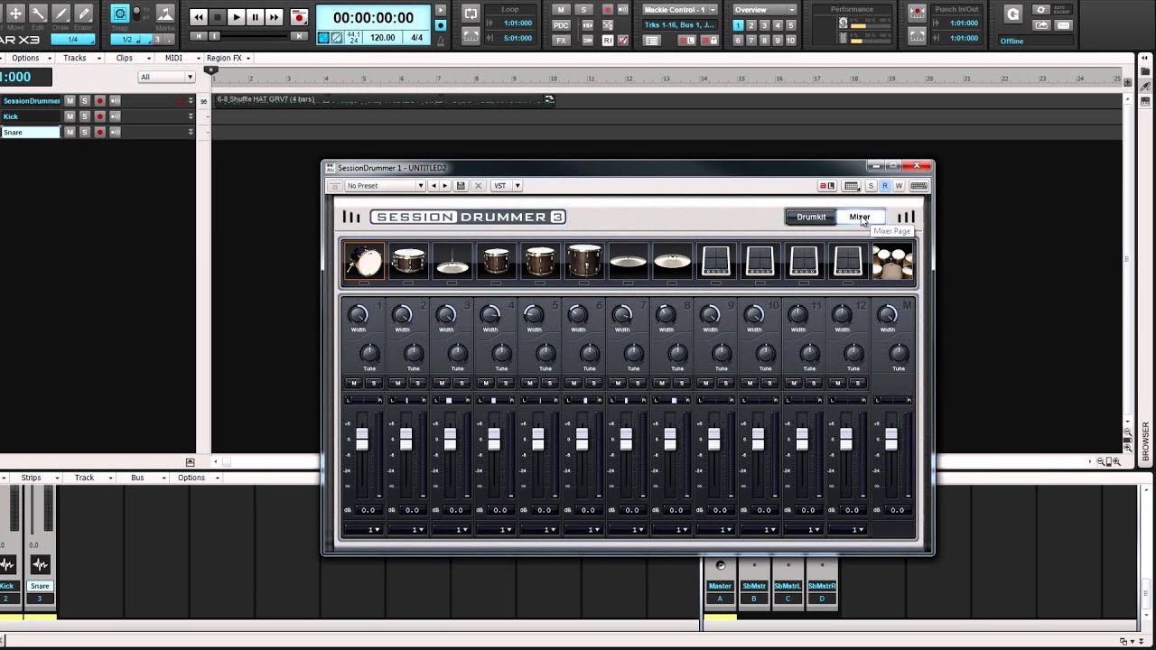1156x650 pixels.
Task: Open the No Preset dropdown
Action: [385, 186]
